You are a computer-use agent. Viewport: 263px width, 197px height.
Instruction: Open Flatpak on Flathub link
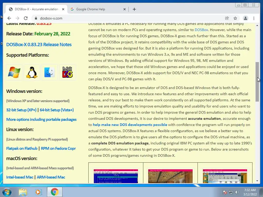(22, 149)
